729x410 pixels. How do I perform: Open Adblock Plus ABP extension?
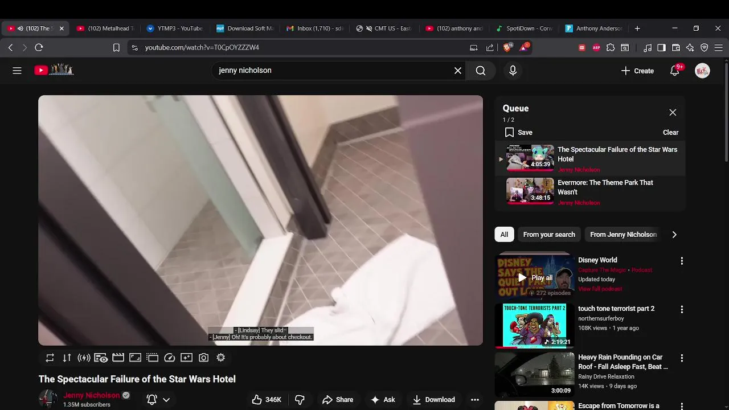pos(596,48)
